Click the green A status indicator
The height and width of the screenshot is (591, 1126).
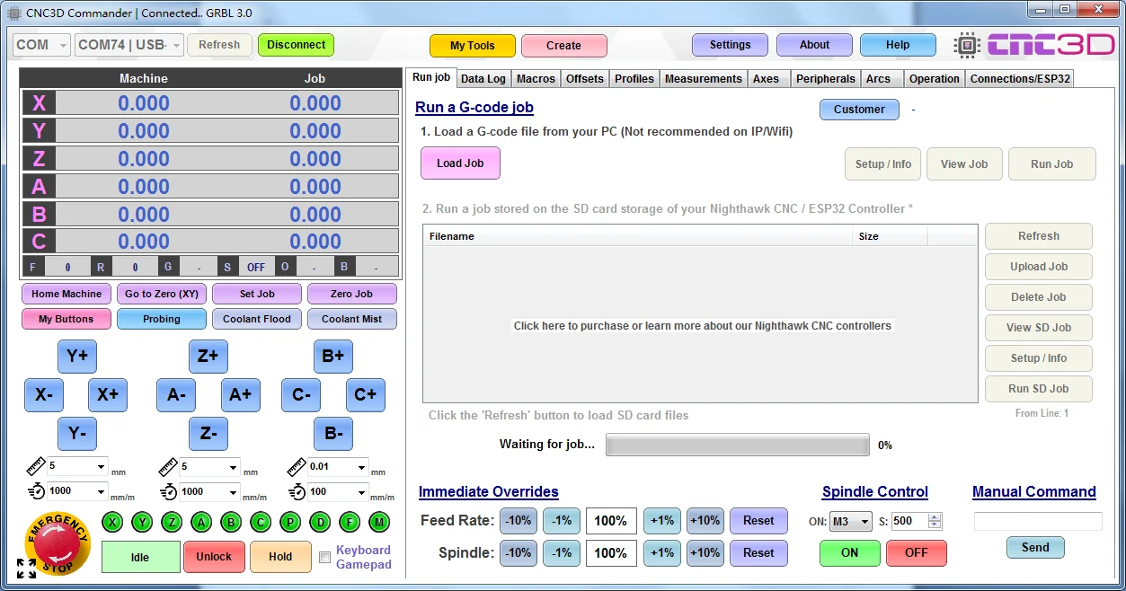click(201, 522)
